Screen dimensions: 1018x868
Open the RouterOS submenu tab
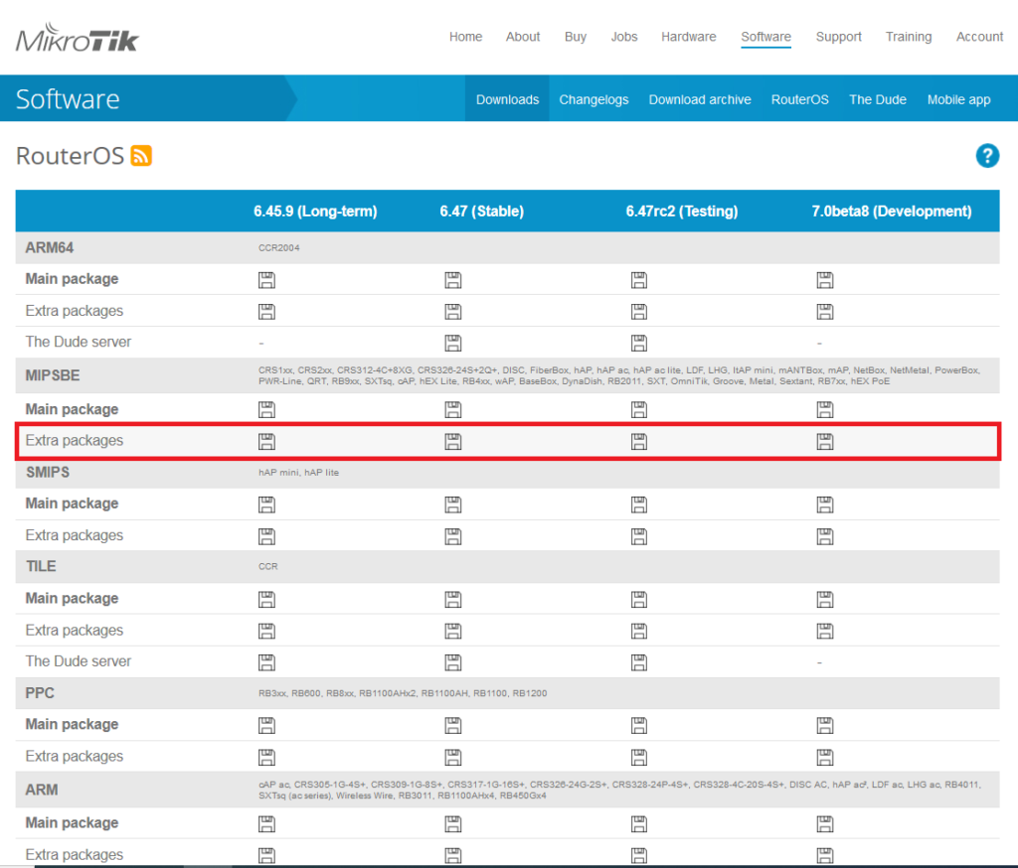point(800,99)
